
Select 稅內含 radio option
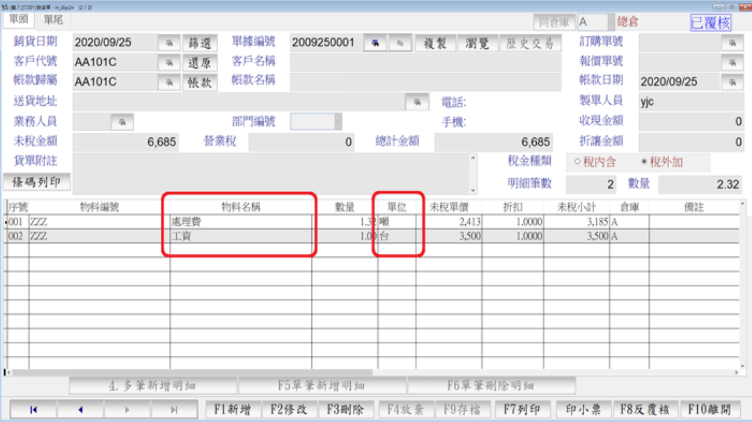tap(577, 162)
